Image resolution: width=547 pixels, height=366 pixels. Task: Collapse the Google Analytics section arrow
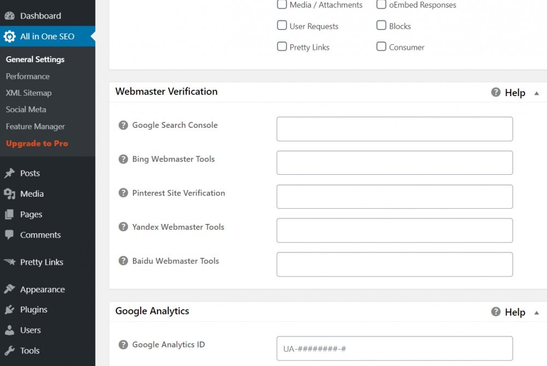537,312
